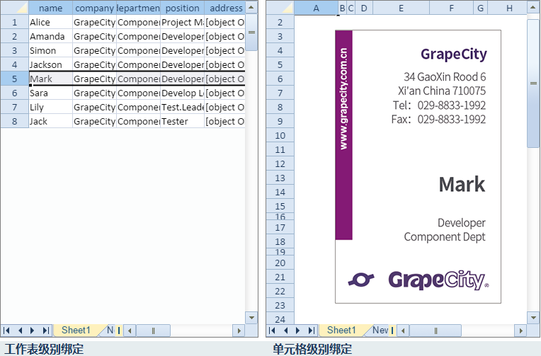The image size is (541, 356).
Task: Select row 5 header in left sheet
Action: point(14,79)
